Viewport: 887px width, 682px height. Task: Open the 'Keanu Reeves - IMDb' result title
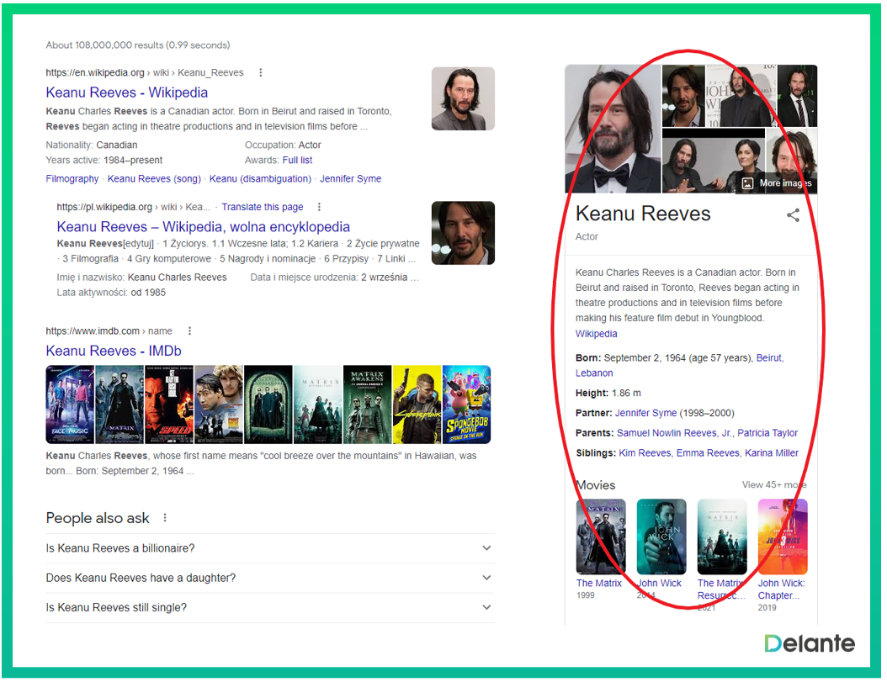point(114,351)
